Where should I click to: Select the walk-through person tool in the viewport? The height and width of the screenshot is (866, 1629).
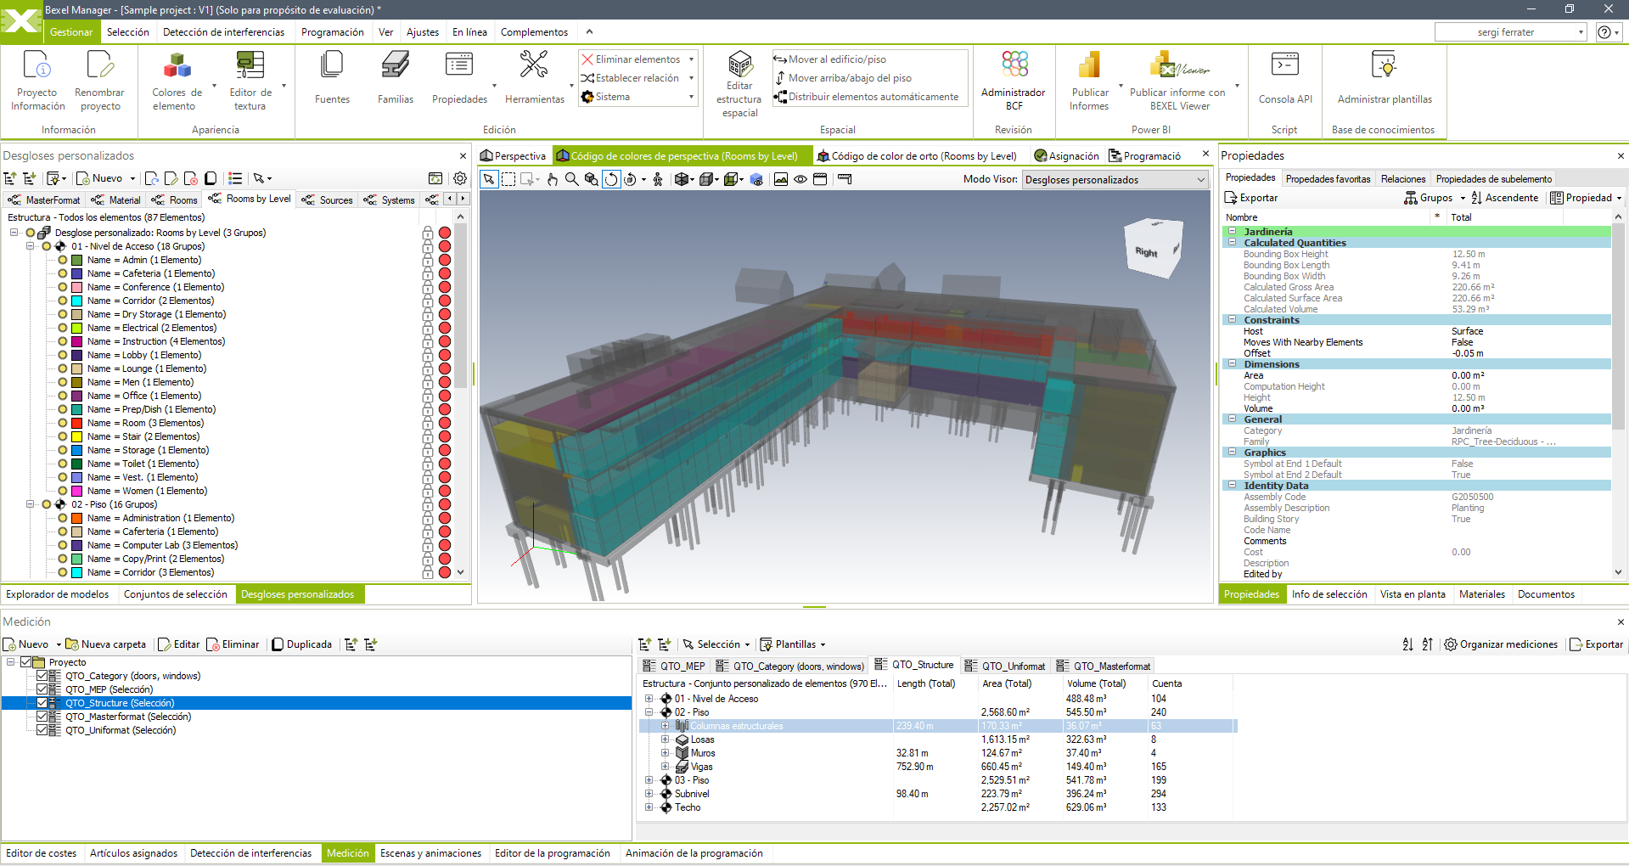658,179
